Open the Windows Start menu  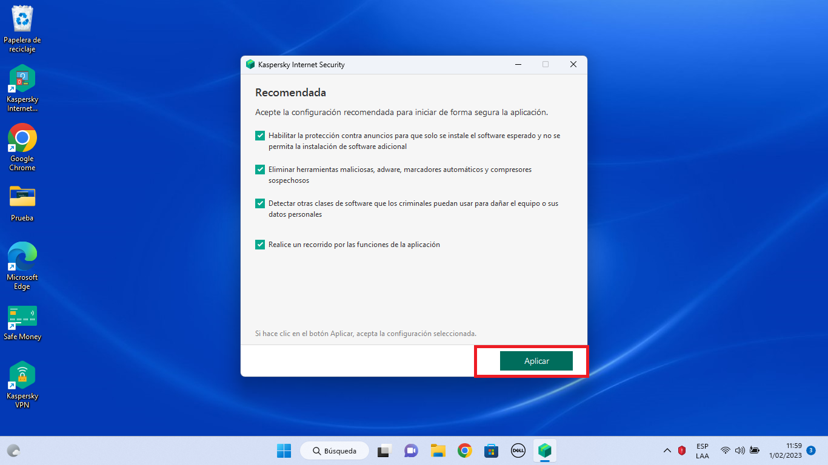click(284, 450)
